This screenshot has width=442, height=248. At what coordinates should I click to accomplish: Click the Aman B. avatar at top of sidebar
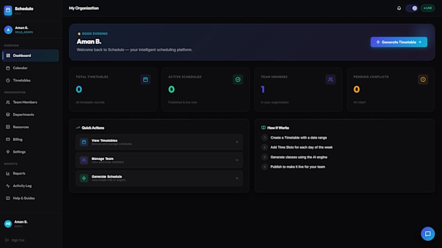[x=8, y=30]
